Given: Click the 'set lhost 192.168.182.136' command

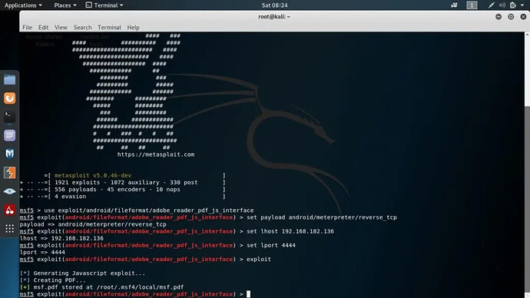Looking at the screenshot, I should tap(290, 231).
